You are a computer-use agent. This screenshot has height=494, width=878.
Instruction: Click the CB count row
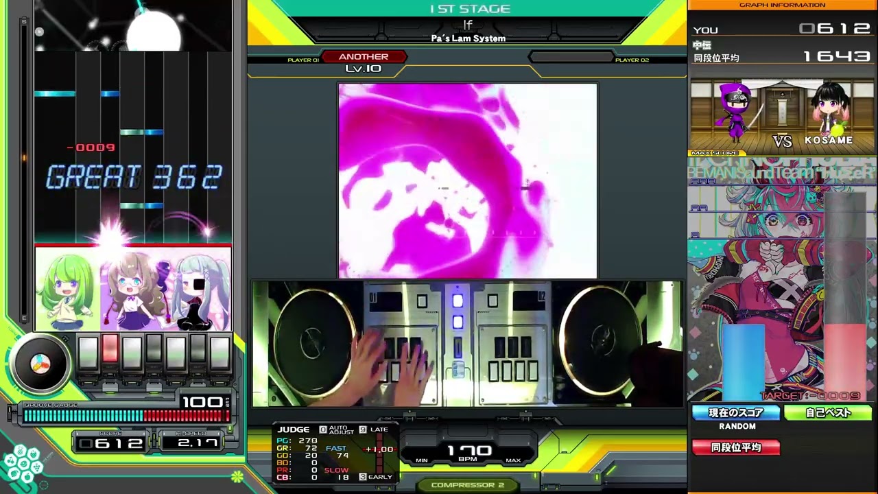click(297, 477)
